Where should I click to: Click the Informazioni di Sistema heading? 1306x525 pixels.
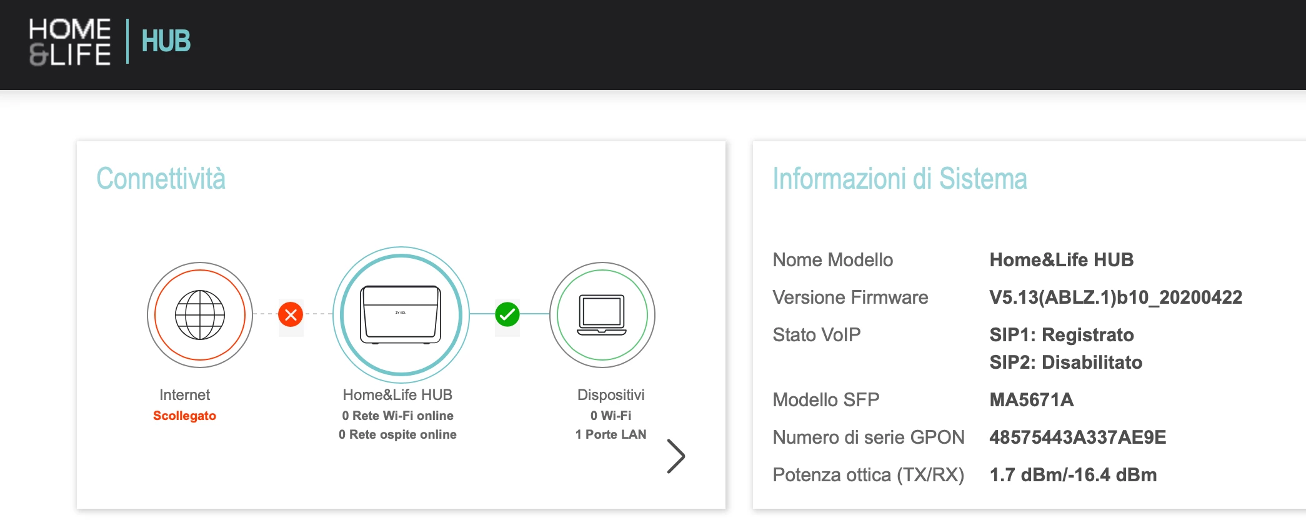coord(900,179)
